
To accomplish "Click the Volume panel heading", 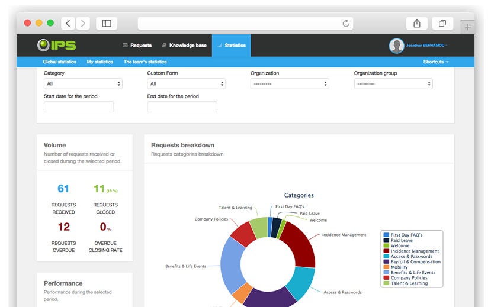I will (x=55, y=145).
